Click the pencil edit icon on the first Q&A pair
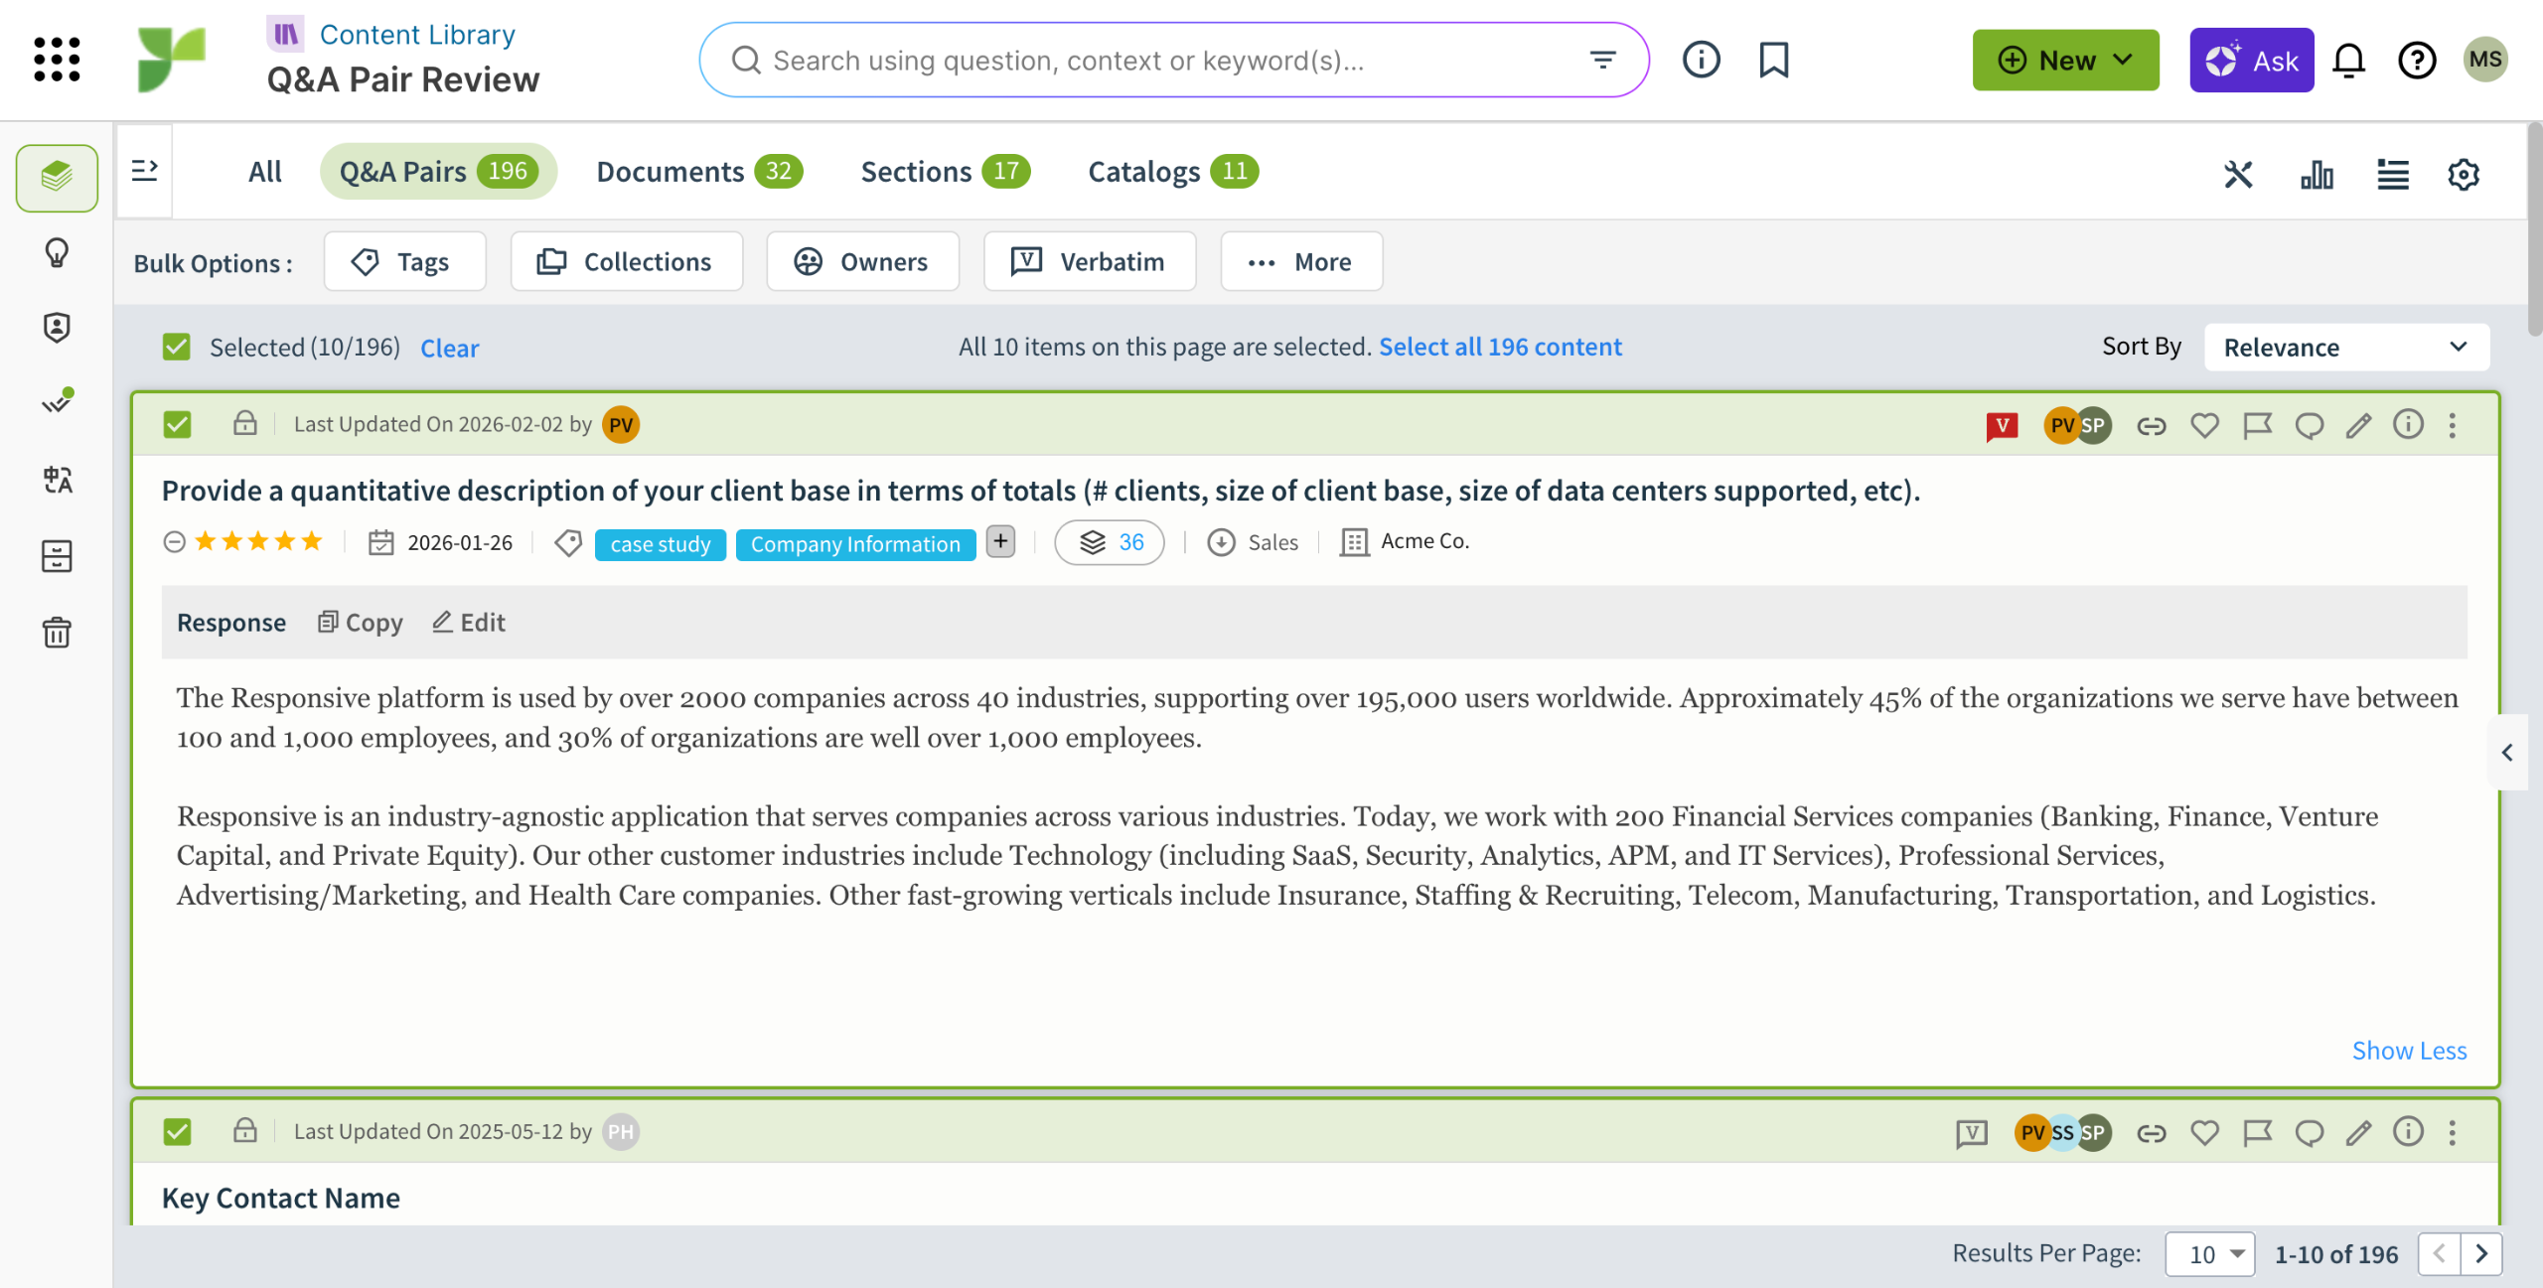 tap(2358, 426)
